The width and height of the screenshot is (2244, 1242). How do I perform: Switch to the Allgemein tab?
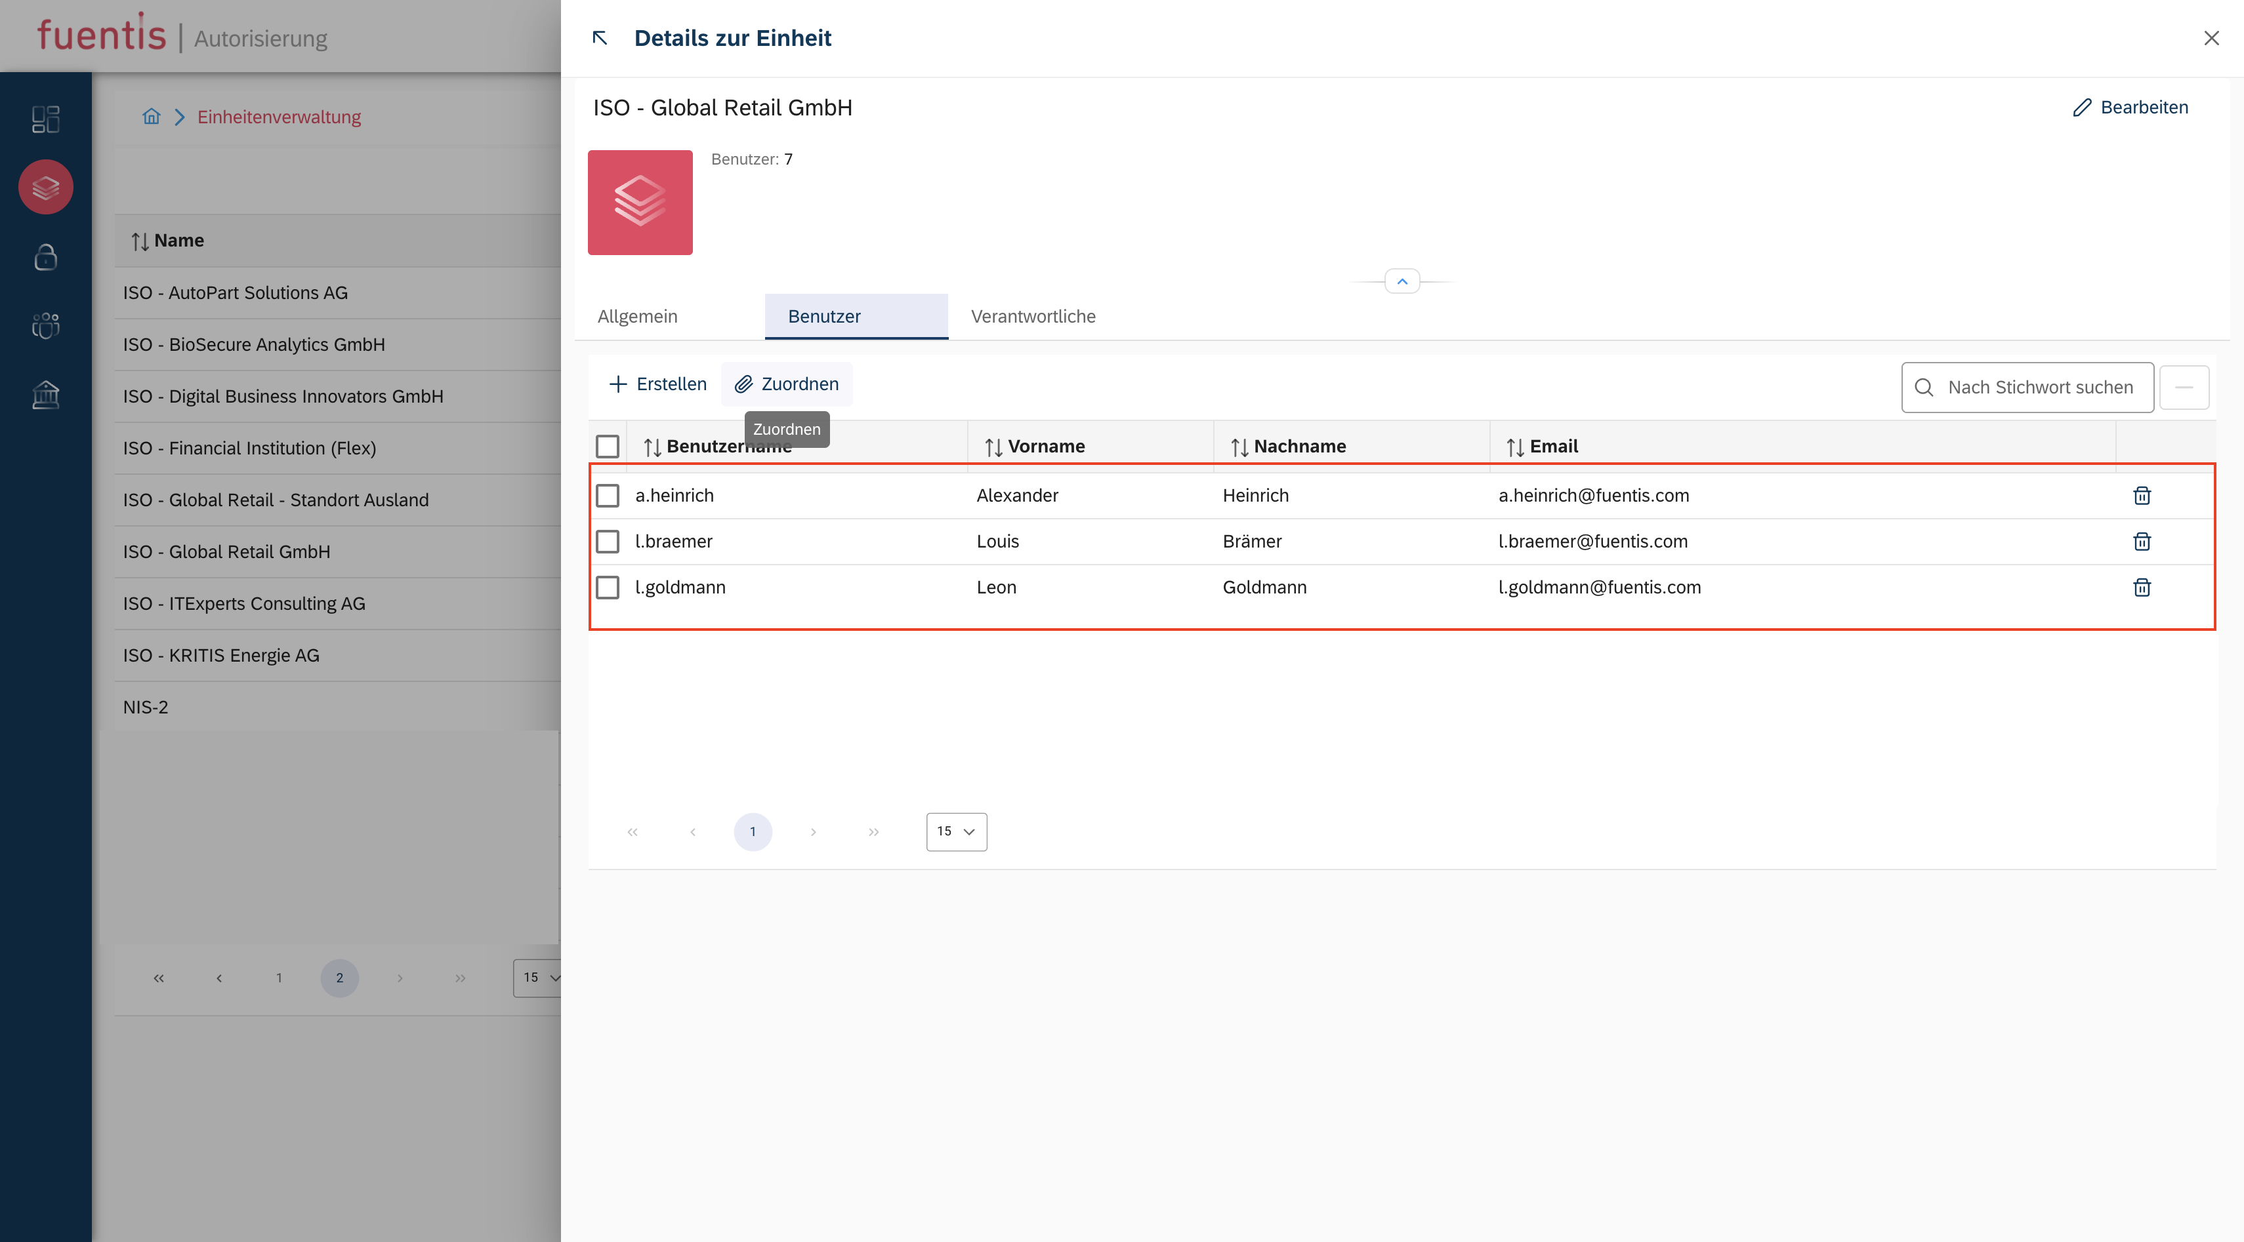click(x=637, y=316)
